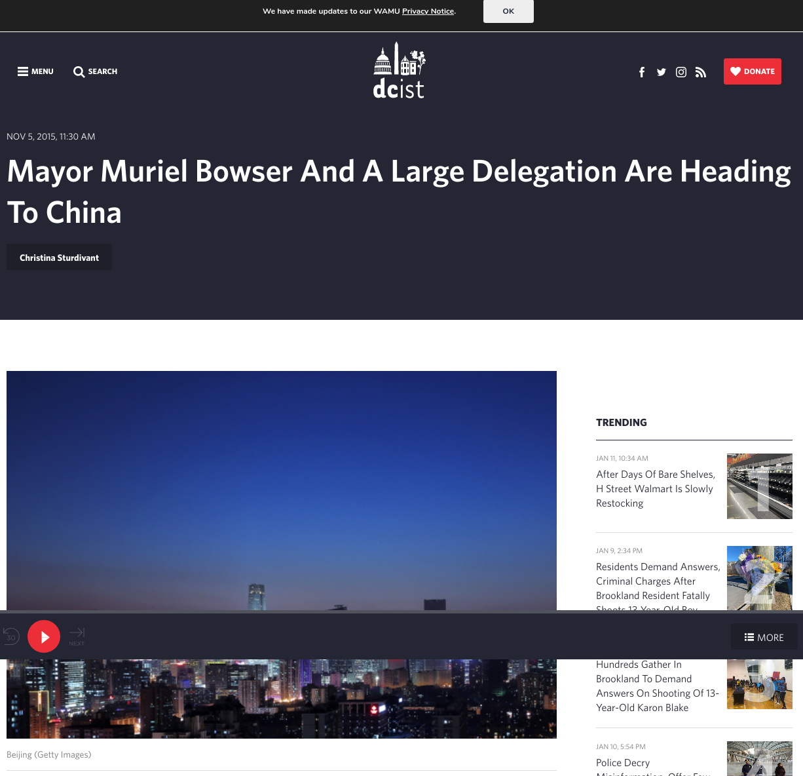Viewport: 803px width, 776px height.
Task: Rewind the audio 30 seconds
Action: [x=11, y=636]
